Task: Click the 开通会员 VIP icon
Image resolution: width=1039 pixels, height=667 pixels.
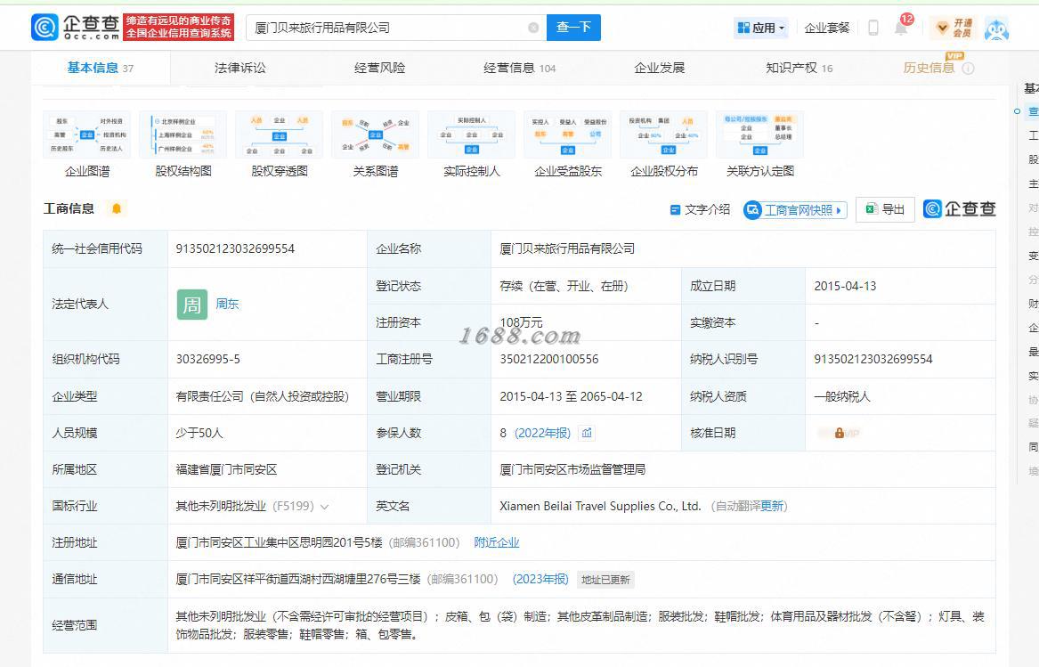Action: click(953, 28)
